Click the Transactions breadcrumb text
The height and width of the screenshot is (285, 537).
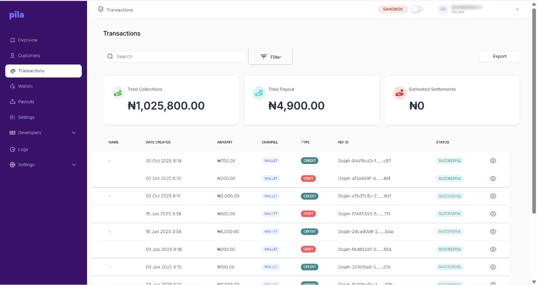[x=120, y=10]
